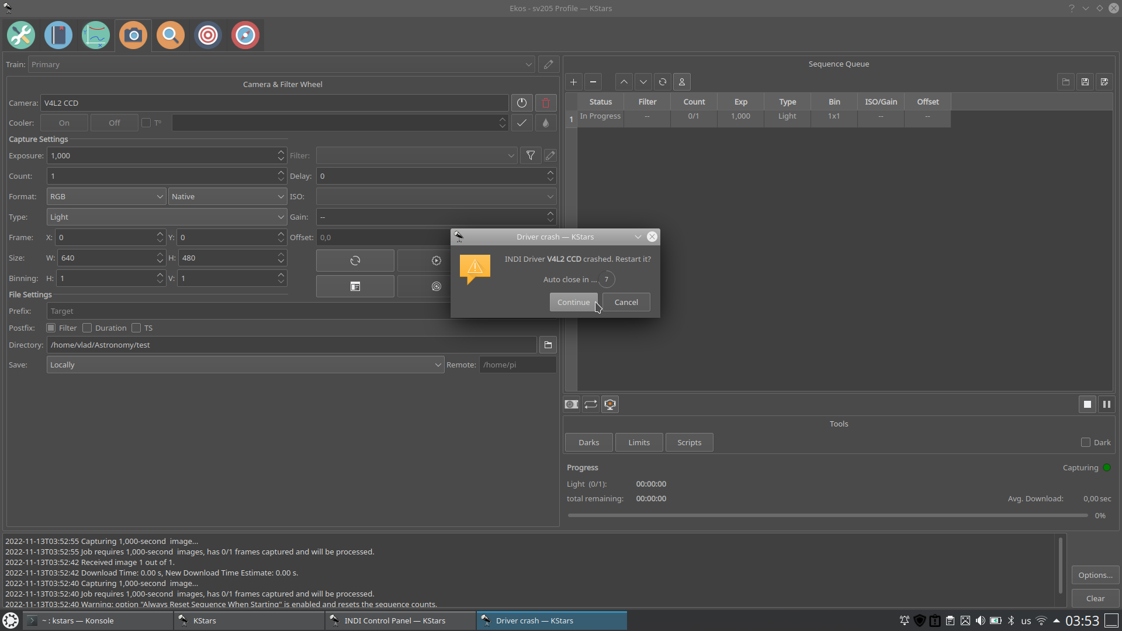Enable the Duration postfix checkbox
Image resolution: width=1122 pixels, height=631 pixels.
coord(88,328)
